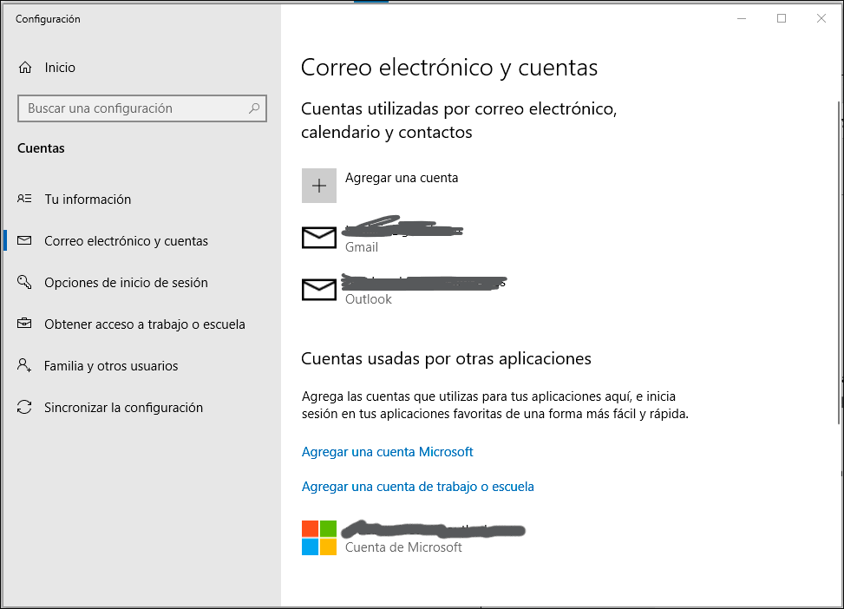Click the sync arrows icon
Viewport: 844px width, 609px height.
coord(25,408)
